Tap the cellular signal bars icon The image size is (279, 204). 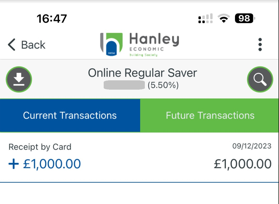pyautogui.click(x=206, y=18)
